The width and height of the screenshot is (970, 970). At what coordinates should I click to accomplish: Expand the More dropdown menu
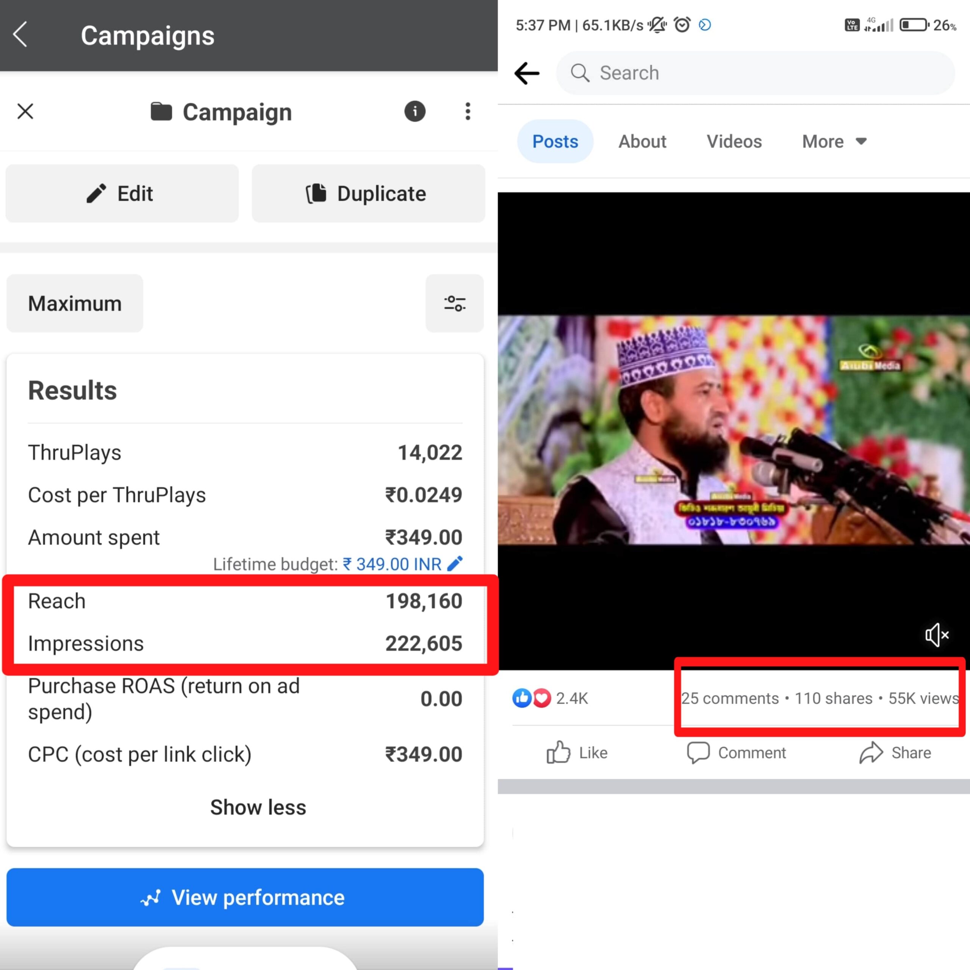[x=834, y=142]
